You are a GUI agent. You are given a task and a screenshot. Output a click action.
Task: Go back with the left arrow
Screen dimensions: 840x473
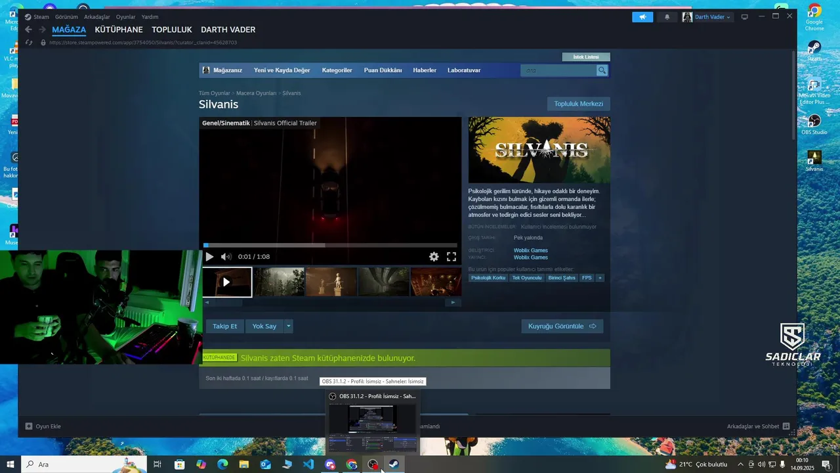[28, 30]
